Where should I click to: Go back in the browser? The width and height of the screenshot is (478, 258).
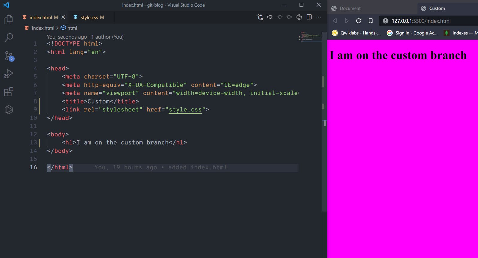pyautogui.click(x=335, y=21)
